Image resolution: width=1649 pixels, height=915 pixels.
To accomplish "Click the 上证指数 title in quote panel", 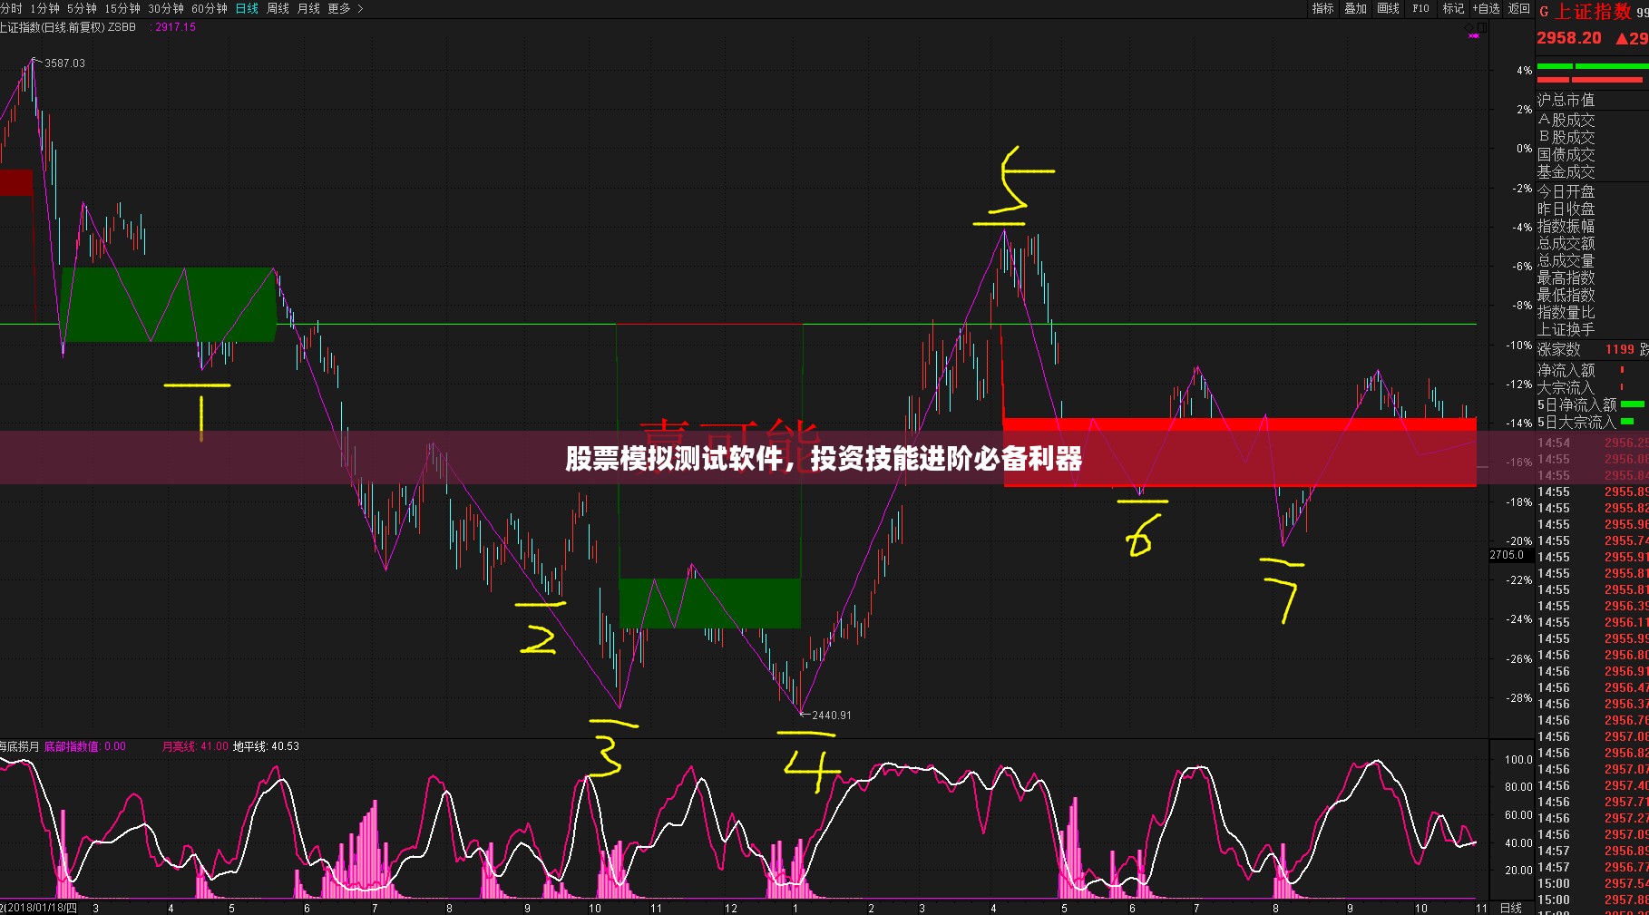I will 1593,12.
